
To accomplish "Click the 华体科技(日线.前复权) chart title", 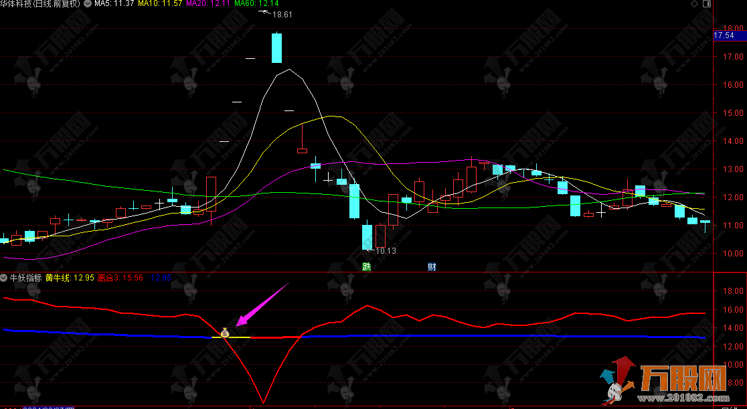I will (x=40, y=4).
